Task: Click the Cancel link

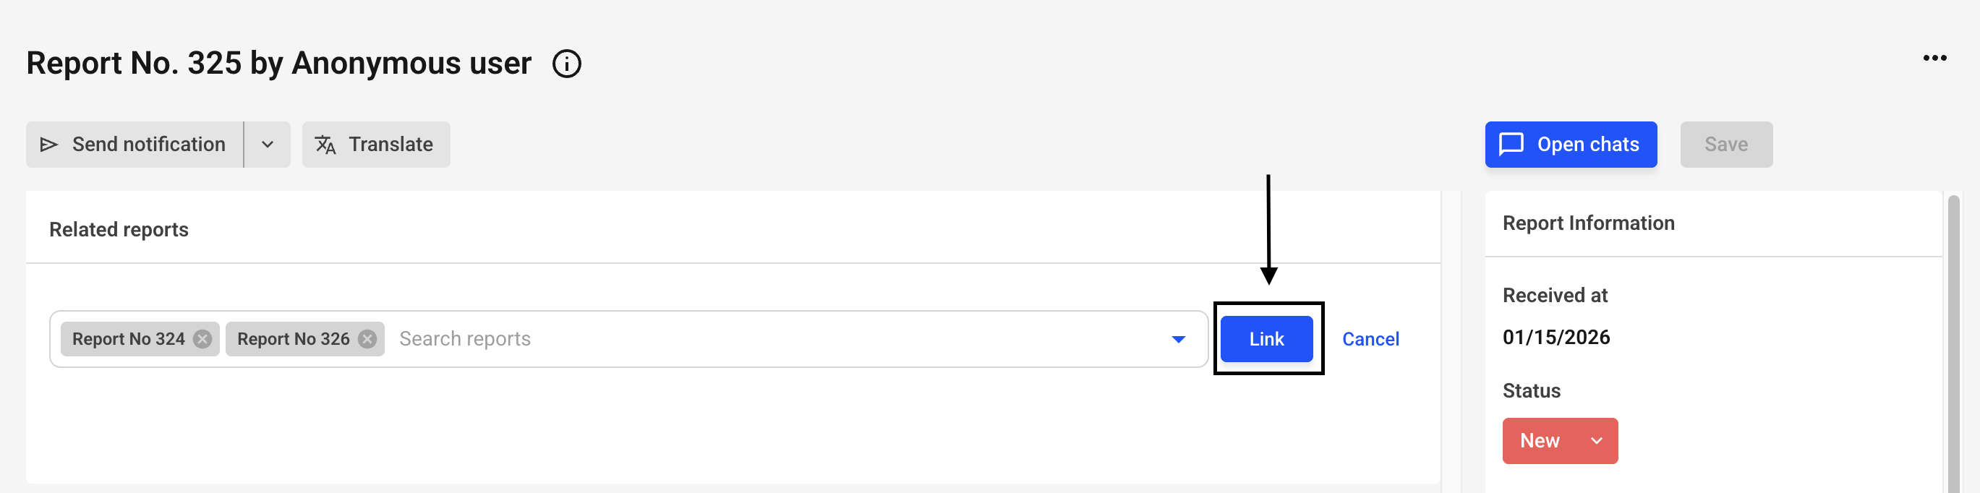Action: click(1370, 338)
